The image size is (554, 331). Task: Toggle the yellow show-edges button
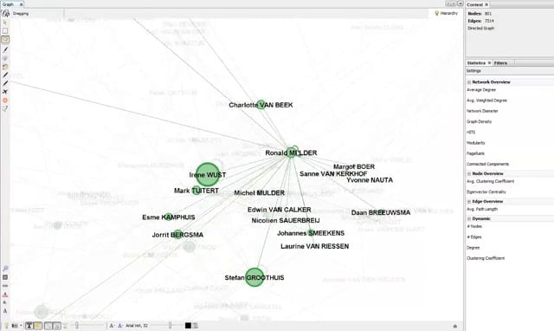pos(38,325)
